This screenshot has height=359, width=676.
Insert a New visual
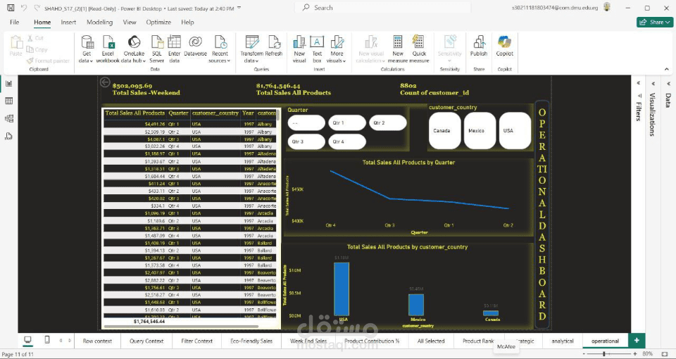point(299,49)
